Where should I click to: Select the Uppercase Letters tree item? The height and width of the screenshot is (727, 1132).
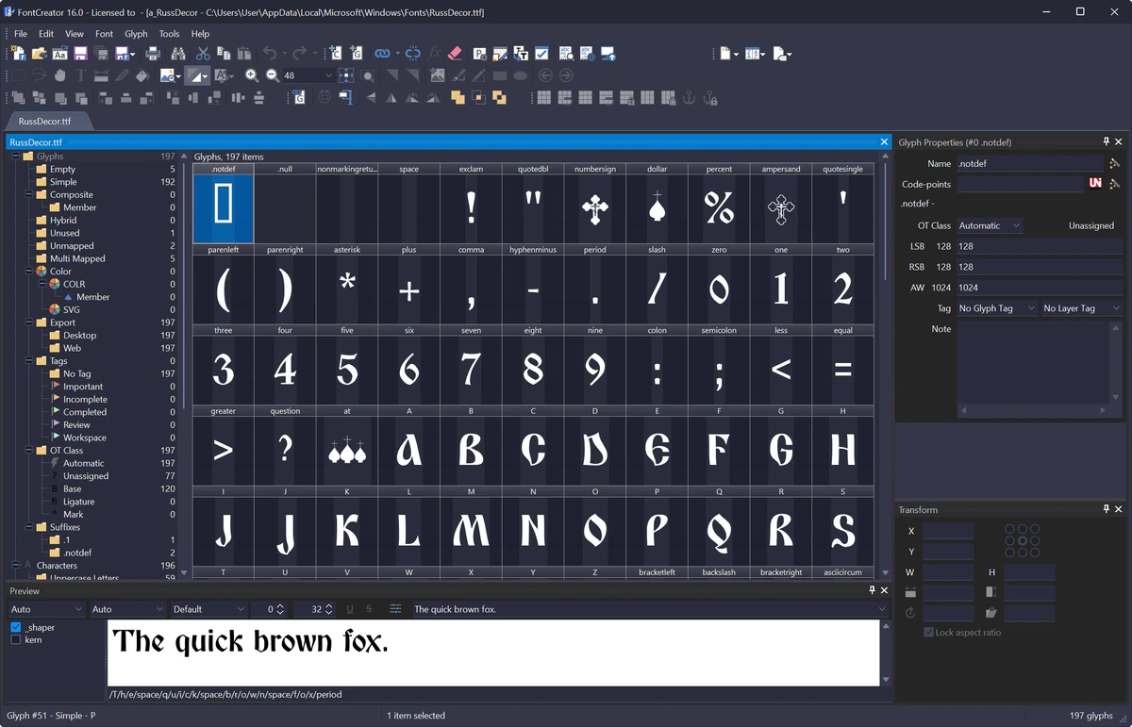point(85,577)
